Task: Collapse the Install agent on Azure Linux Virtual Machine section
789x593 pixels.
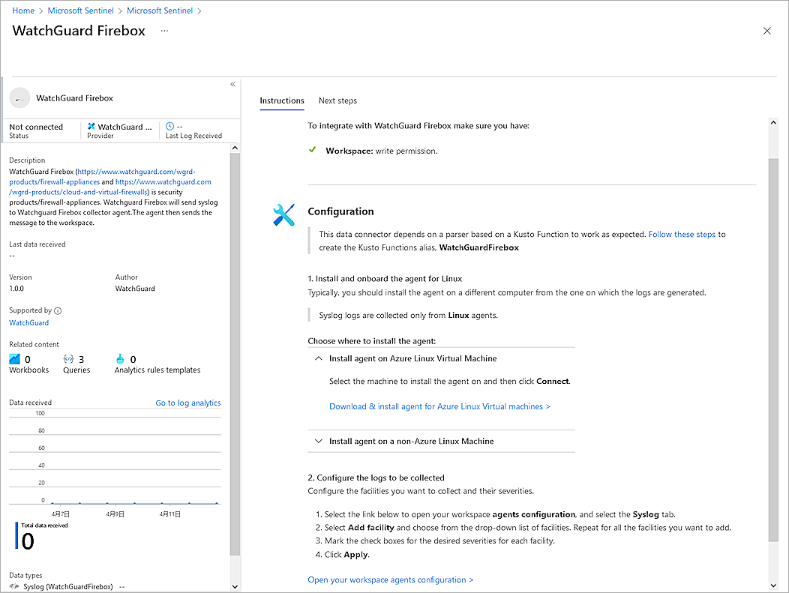Action: 318,358
